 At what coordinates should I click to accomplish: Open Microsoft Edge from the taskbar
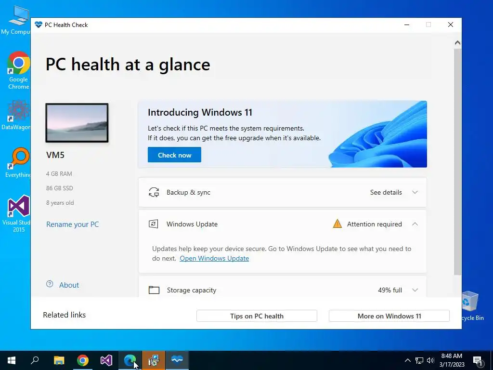click(x=130, y=360)
